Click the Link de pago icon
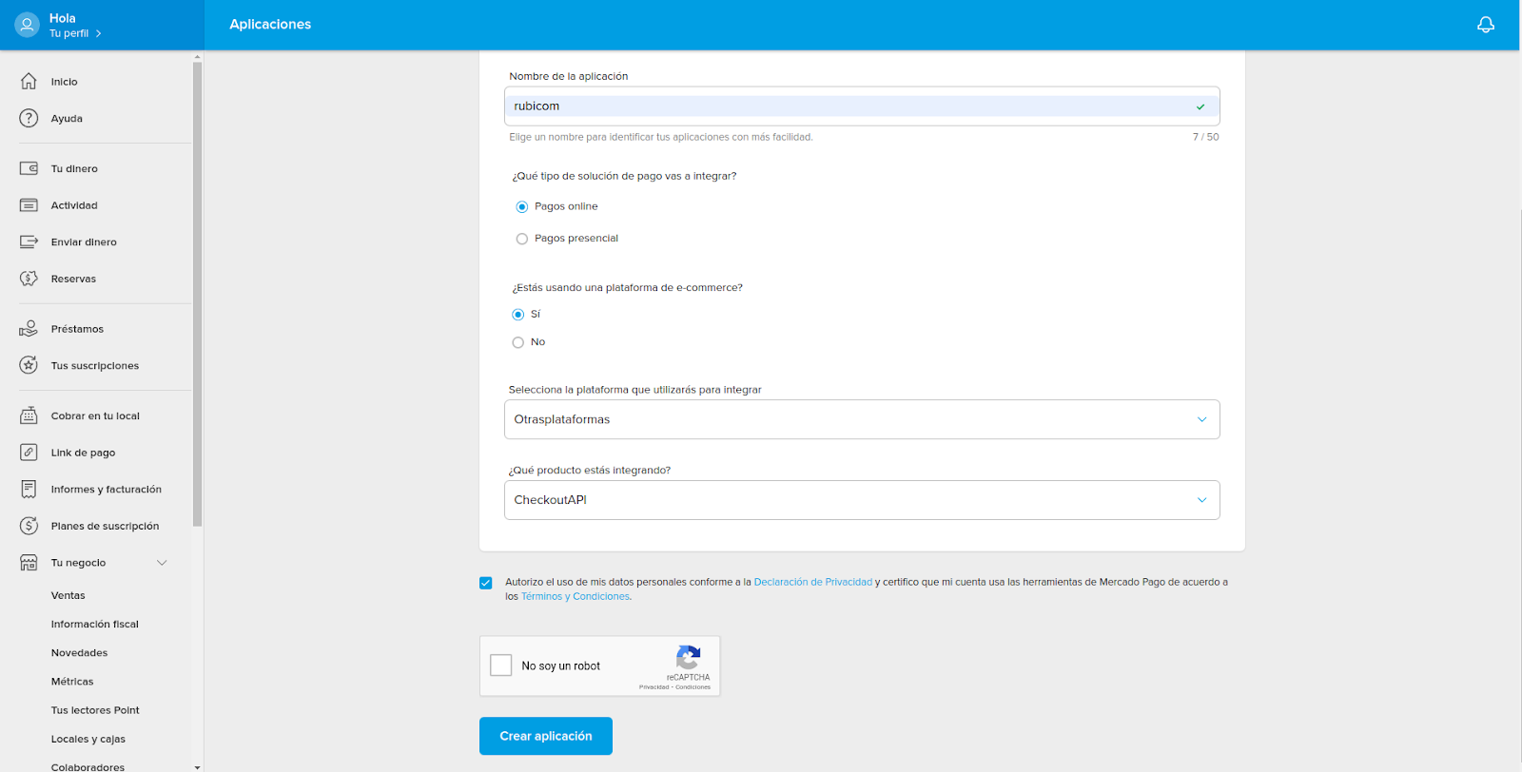This screenshot has height=772, width=1522. 29,453
